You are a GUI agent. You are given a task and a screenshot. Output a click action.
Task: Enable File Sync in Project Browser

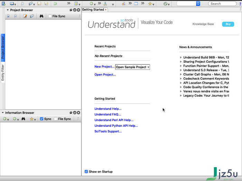(x=50, y=16)
